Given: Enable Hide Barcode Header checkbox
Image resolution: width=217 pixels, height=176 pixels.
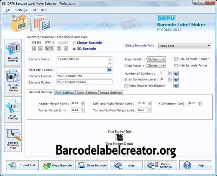Looking at the screenshot, I should pos(176,59).
